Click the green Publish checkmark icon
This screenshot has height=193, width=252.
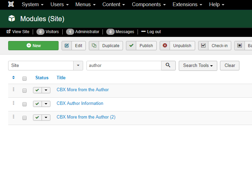131,46
